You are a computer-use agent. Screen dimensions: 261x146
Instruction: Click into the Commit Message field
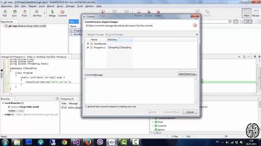click(139, 90)
